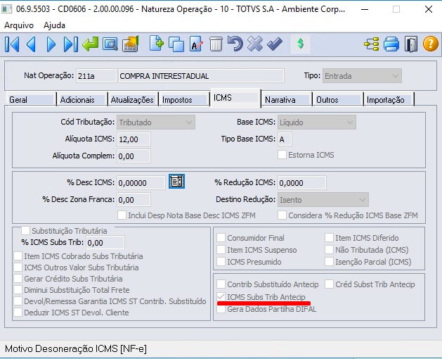Open Base ICMS dropdown showing Líquido
The height and width of the screenshot is (359, 442).
tap(316, 122)
